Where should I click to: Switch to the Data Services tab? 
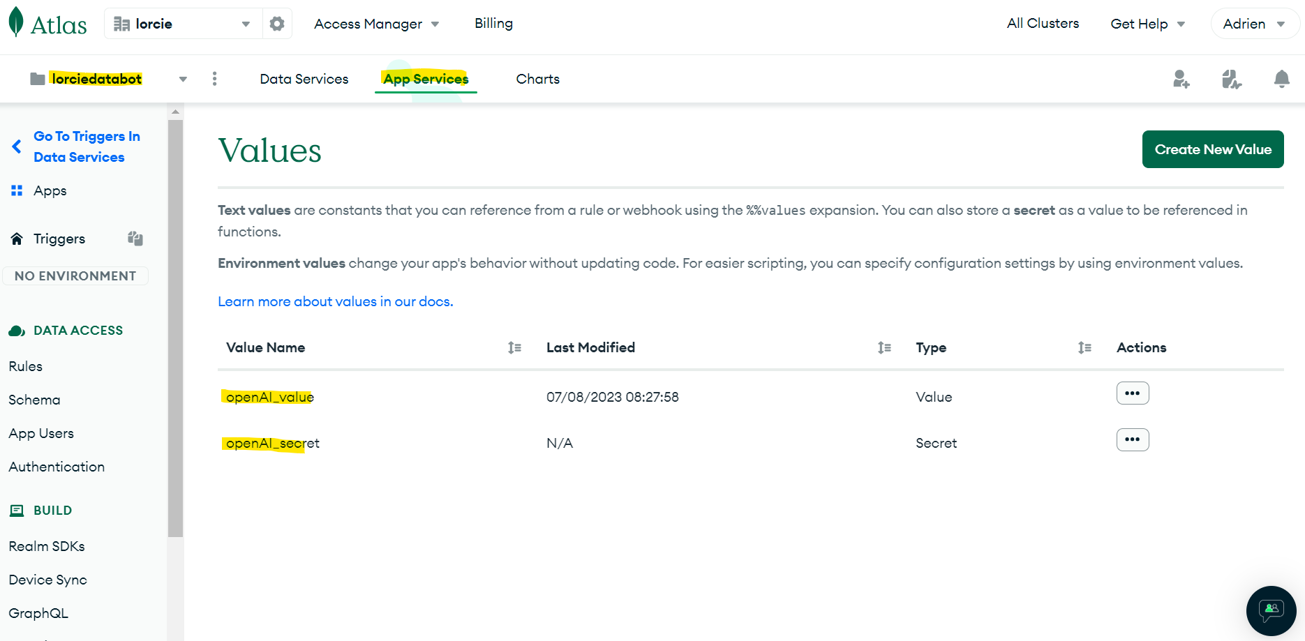(304, 79)
